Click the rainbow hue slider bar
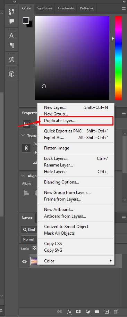This screenshot has height=317, width=127. coord(119,58)
